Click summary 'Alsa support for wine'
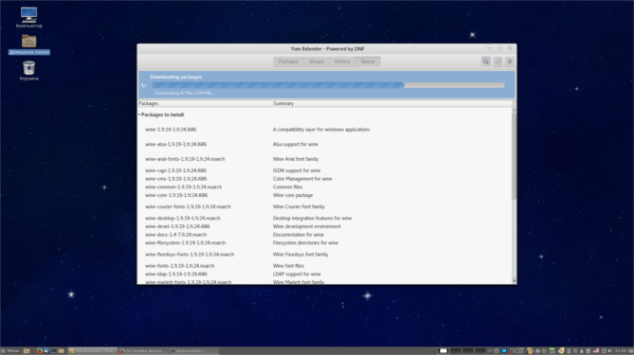Image resolution: width=634 pixels, height=355 pixels. coord(295,144)
